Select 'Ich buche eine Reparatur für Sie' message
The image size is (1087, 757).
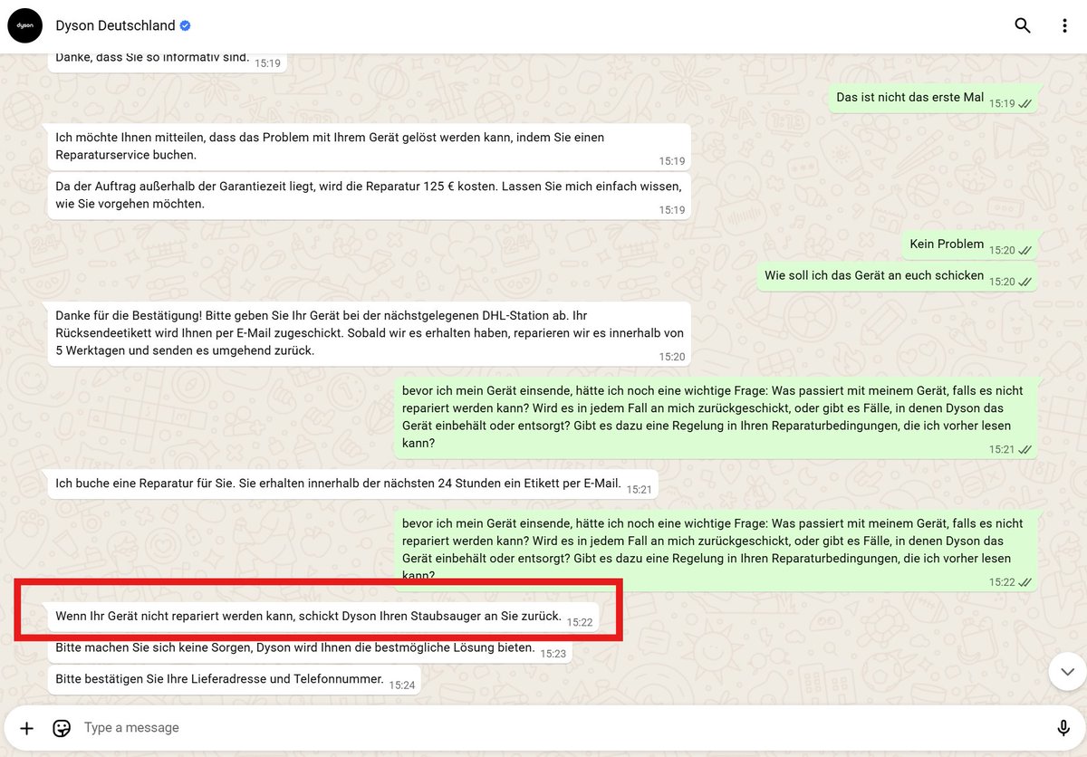(353, 484)
